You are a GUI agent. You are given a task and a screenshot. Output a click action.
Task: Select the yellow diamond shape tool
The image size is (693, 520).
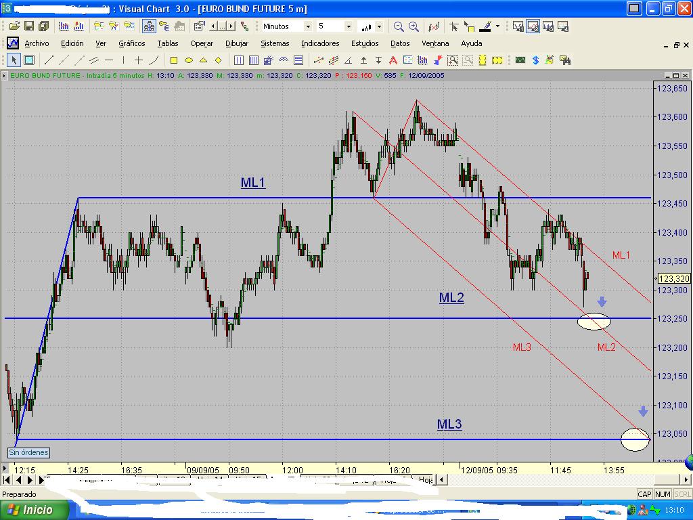(x=219, y=60)
